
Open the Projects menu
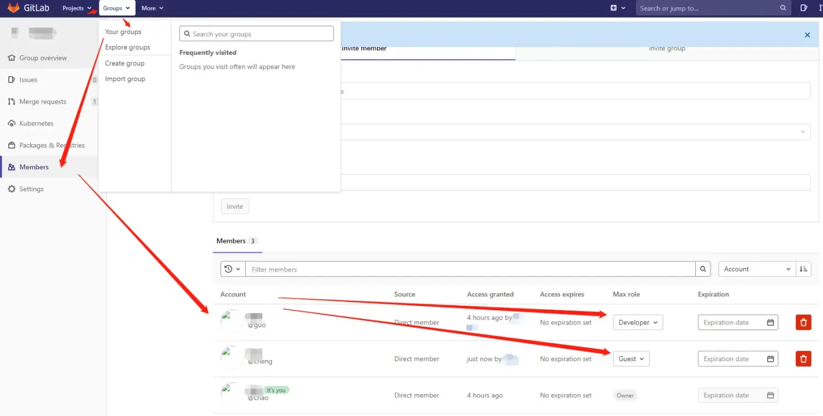coord(76,8)
